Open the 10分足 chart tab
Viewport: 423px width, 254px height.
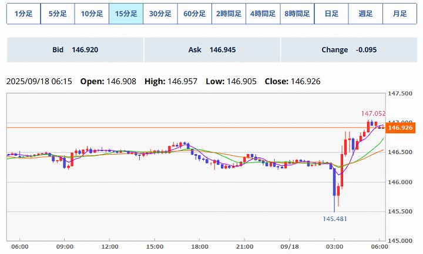(92, 14)
